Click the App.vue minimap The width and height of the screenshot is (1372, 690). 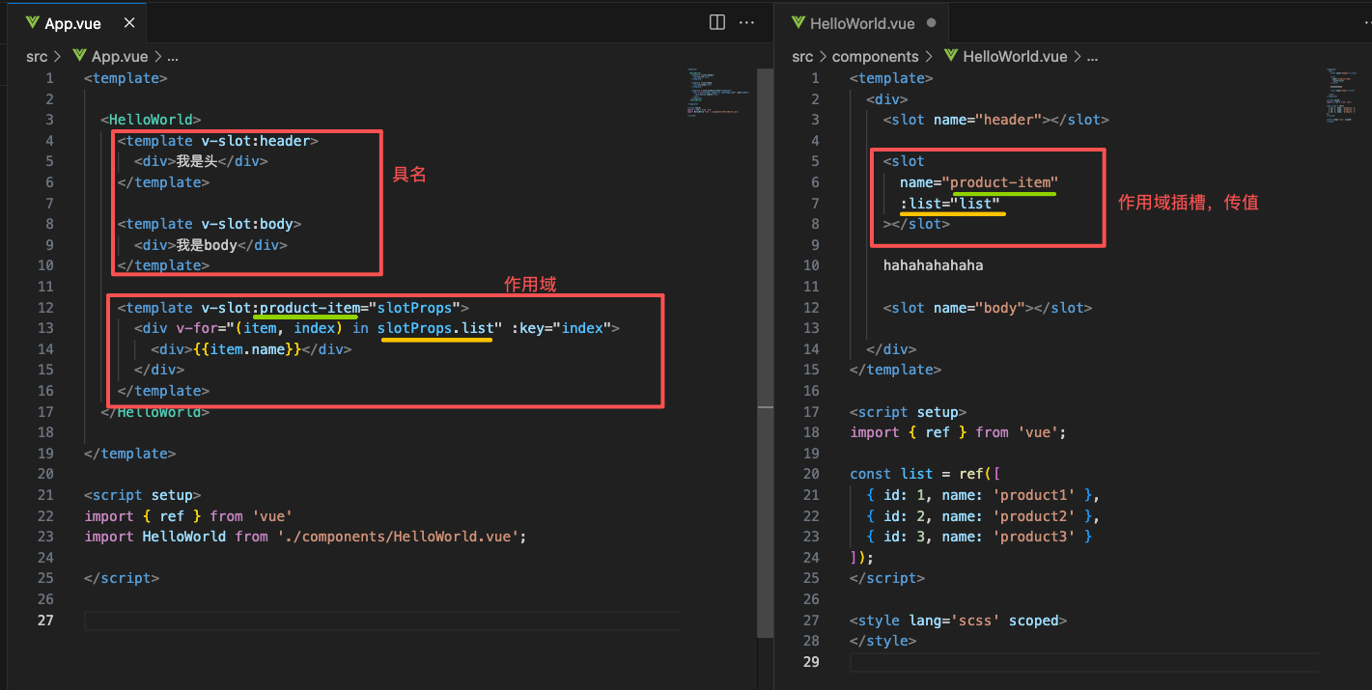click(719, 95)
